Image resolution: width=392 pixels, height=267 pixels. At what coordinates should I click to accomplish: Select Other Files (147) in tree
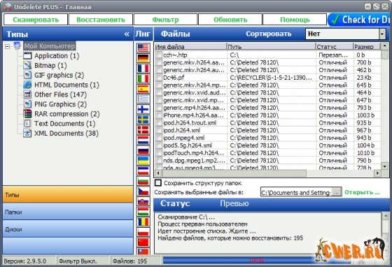[60, 94]
